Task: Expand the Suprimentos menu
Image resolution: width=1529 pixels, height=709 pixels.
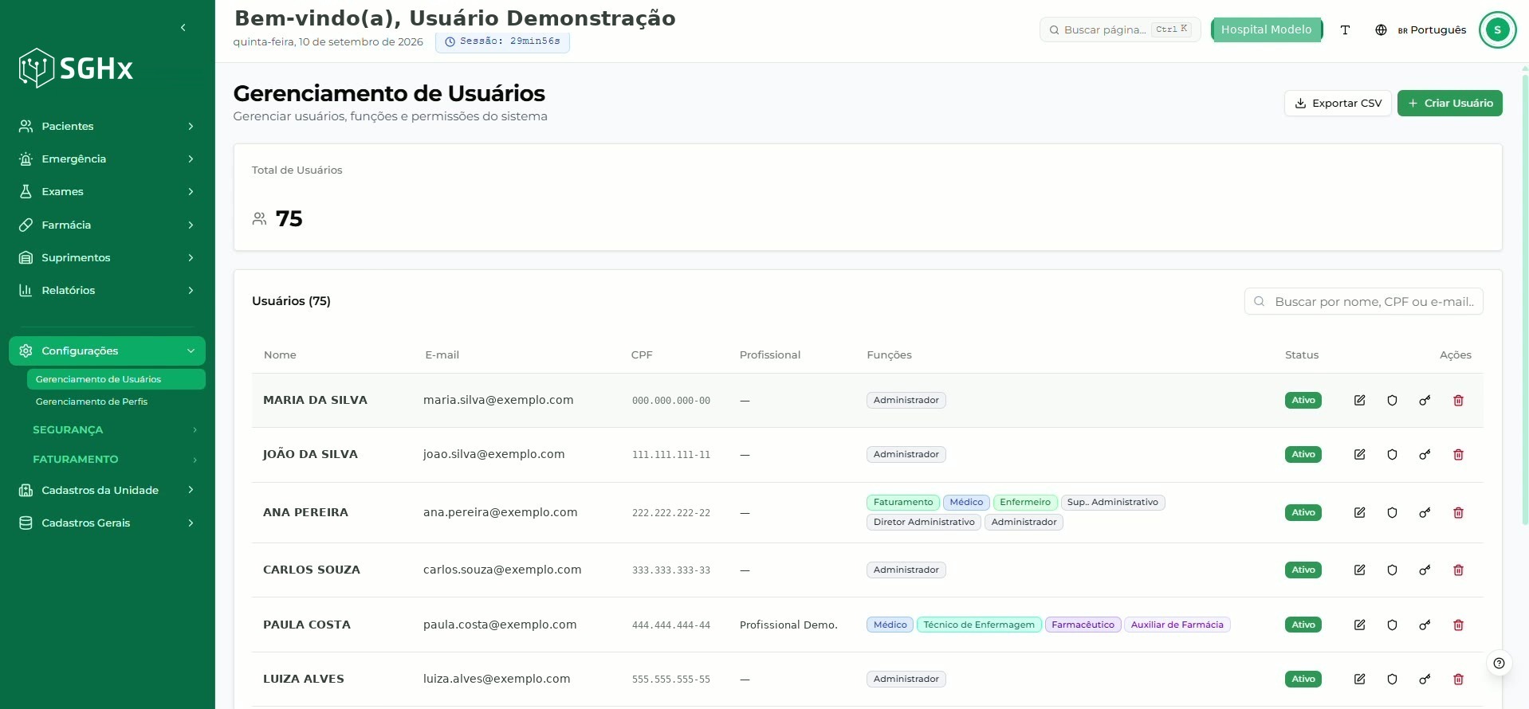Action: (x=107, y=257)
